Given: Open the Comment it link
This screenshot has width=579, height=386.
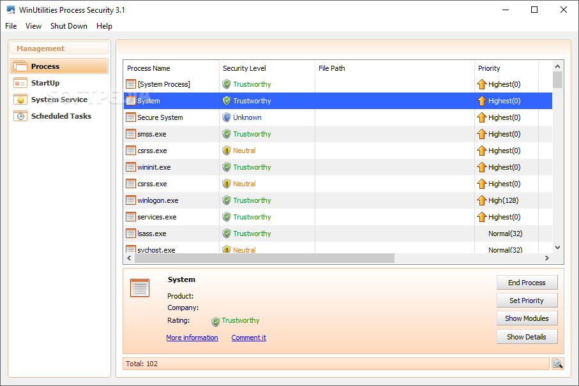Looking at the screenshot, I should [248, 338].
